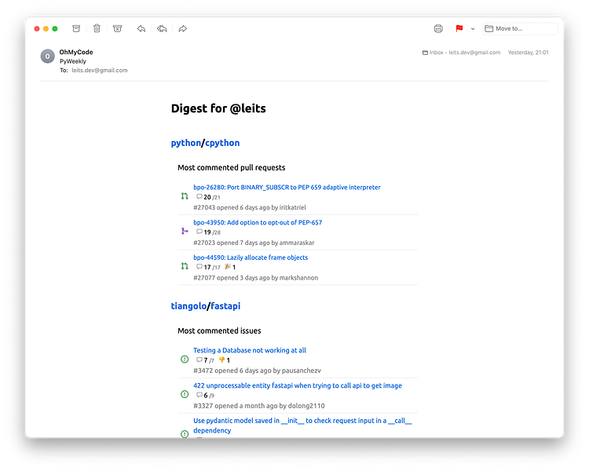Reply all using the double-arrow icon
The width and height of the screenshot is (589, 471).
(162, 28)
